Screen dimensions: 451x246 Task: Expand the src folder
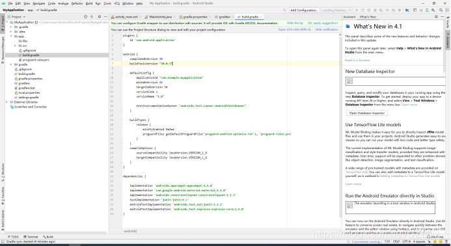(x=15, y=46)
